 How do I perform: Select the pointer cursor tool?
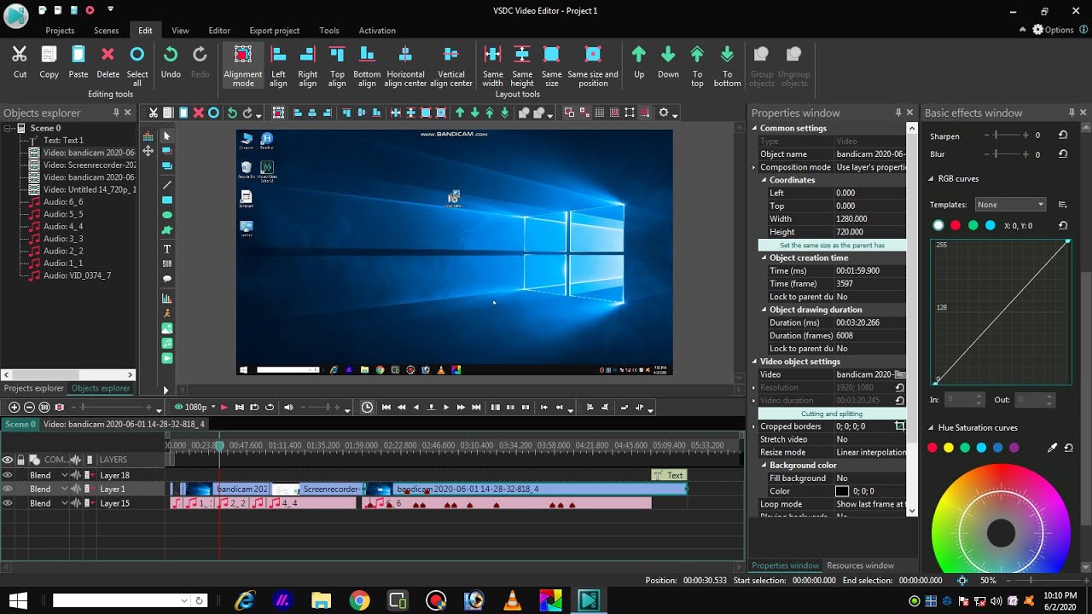[x=167, y=136]
